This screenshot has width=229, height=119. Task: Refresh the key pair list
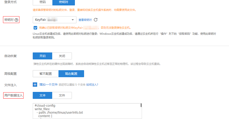96,20
